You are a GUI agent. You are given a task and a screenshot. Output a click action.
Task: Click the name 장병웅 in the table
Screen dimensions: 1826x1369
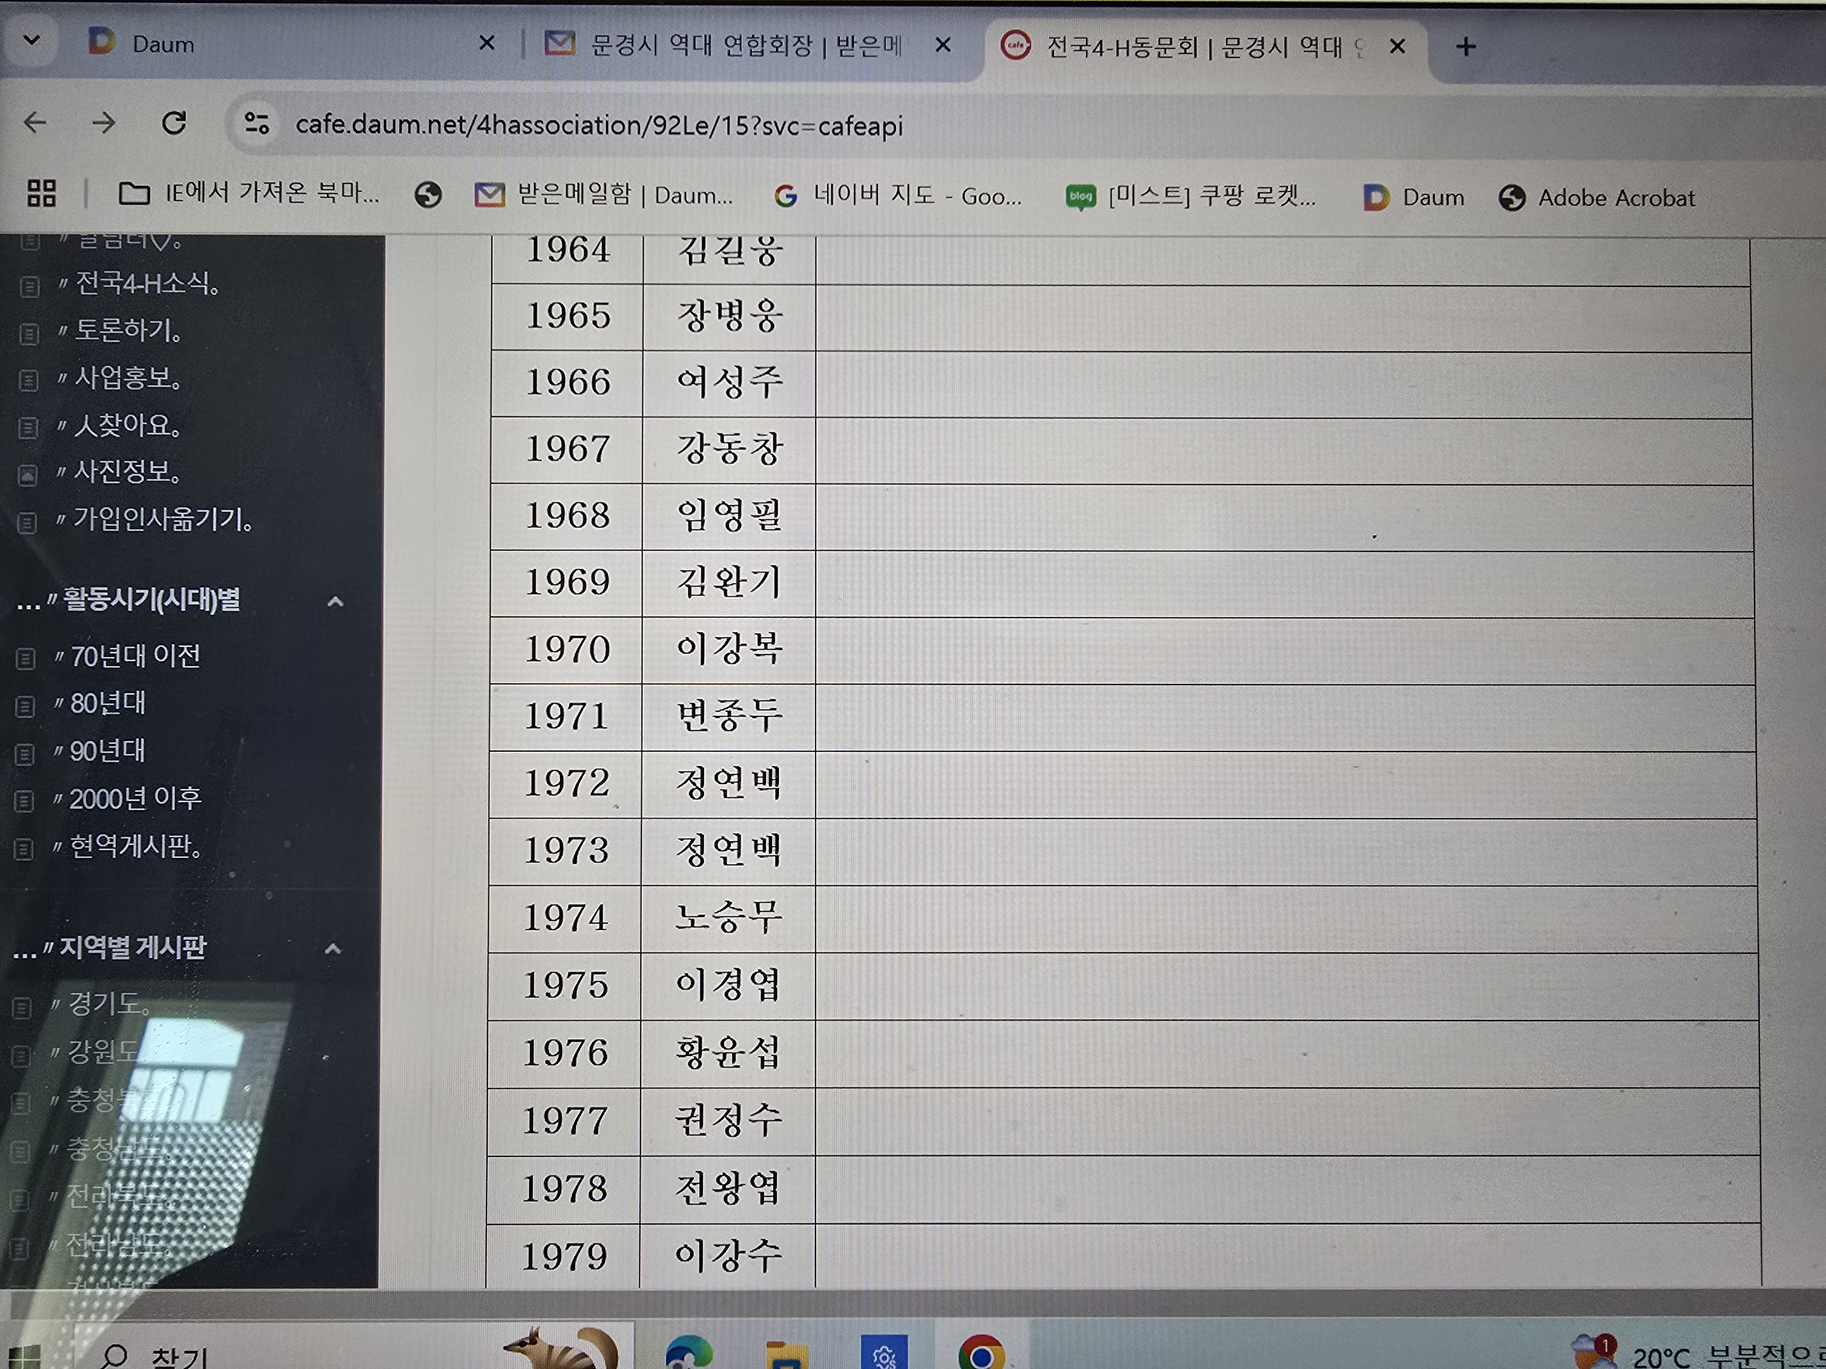[x=729, y=317]
